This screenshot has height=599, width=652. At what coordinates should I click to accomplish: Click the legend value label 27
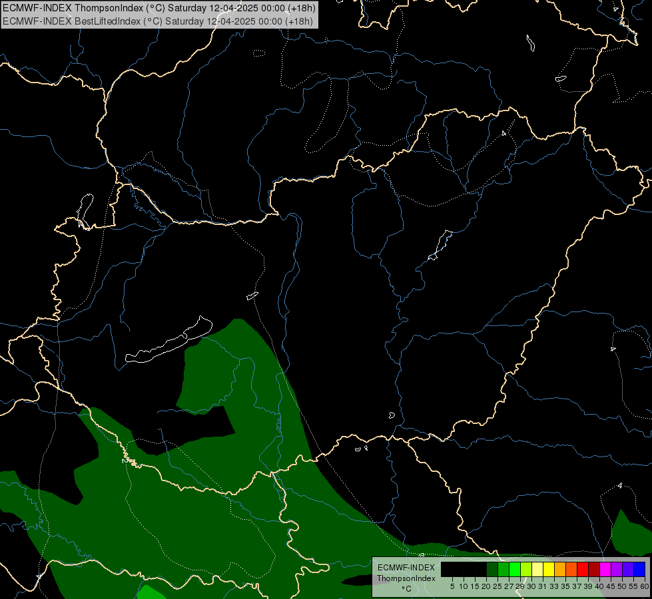(509, 586)
